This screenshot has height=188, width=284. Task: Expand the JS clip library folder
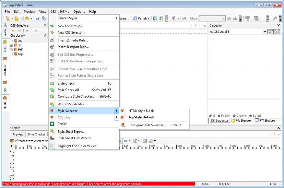point(11,45)
